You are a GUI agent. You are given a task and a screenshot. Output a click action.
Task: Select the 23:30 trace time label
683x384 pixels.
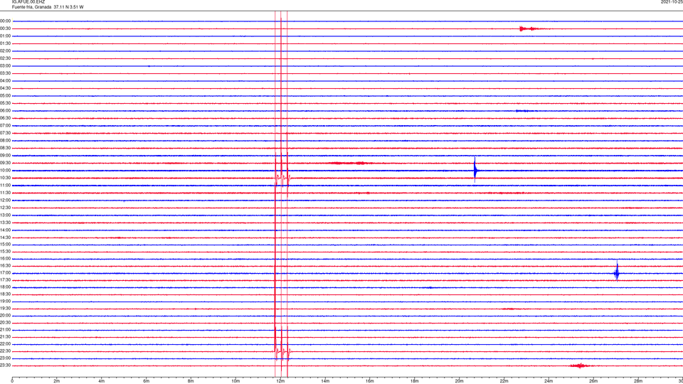tap(5, 366)
